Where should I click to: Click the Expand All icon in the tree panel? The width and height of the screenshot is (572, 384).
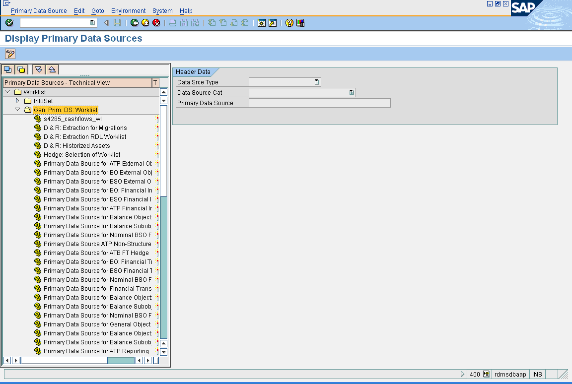pyautogui.click(x=39, y=69)
